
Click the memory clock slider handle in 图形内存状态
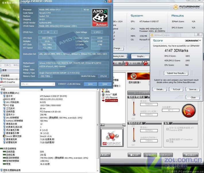[x=134, y=141]
